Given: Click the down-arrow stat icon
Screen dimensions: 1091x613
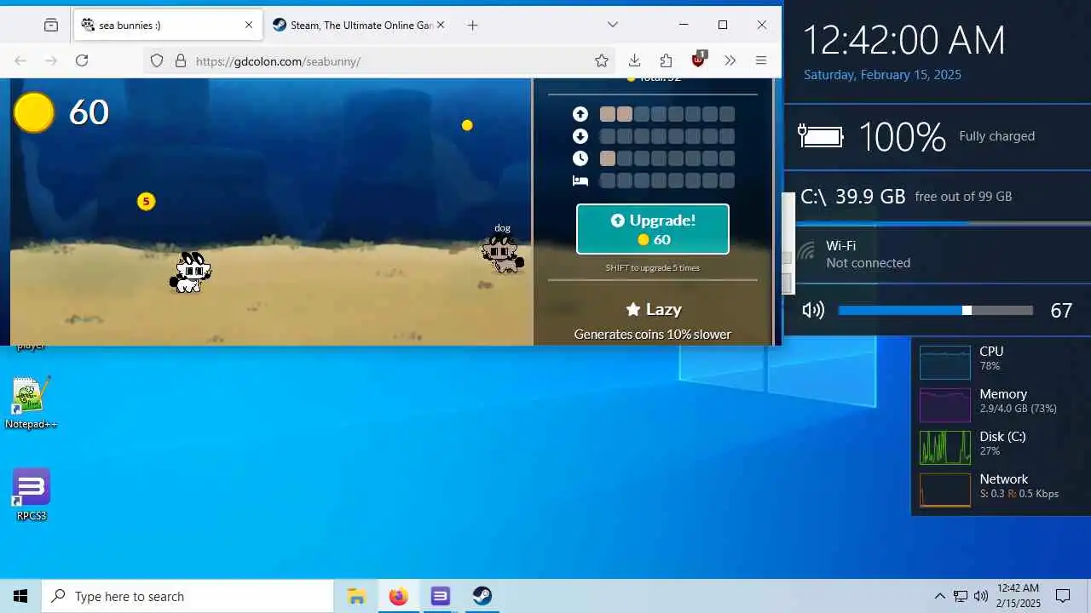Looking at the screenshot, I should pyautogui.click(x=580, y=136).
